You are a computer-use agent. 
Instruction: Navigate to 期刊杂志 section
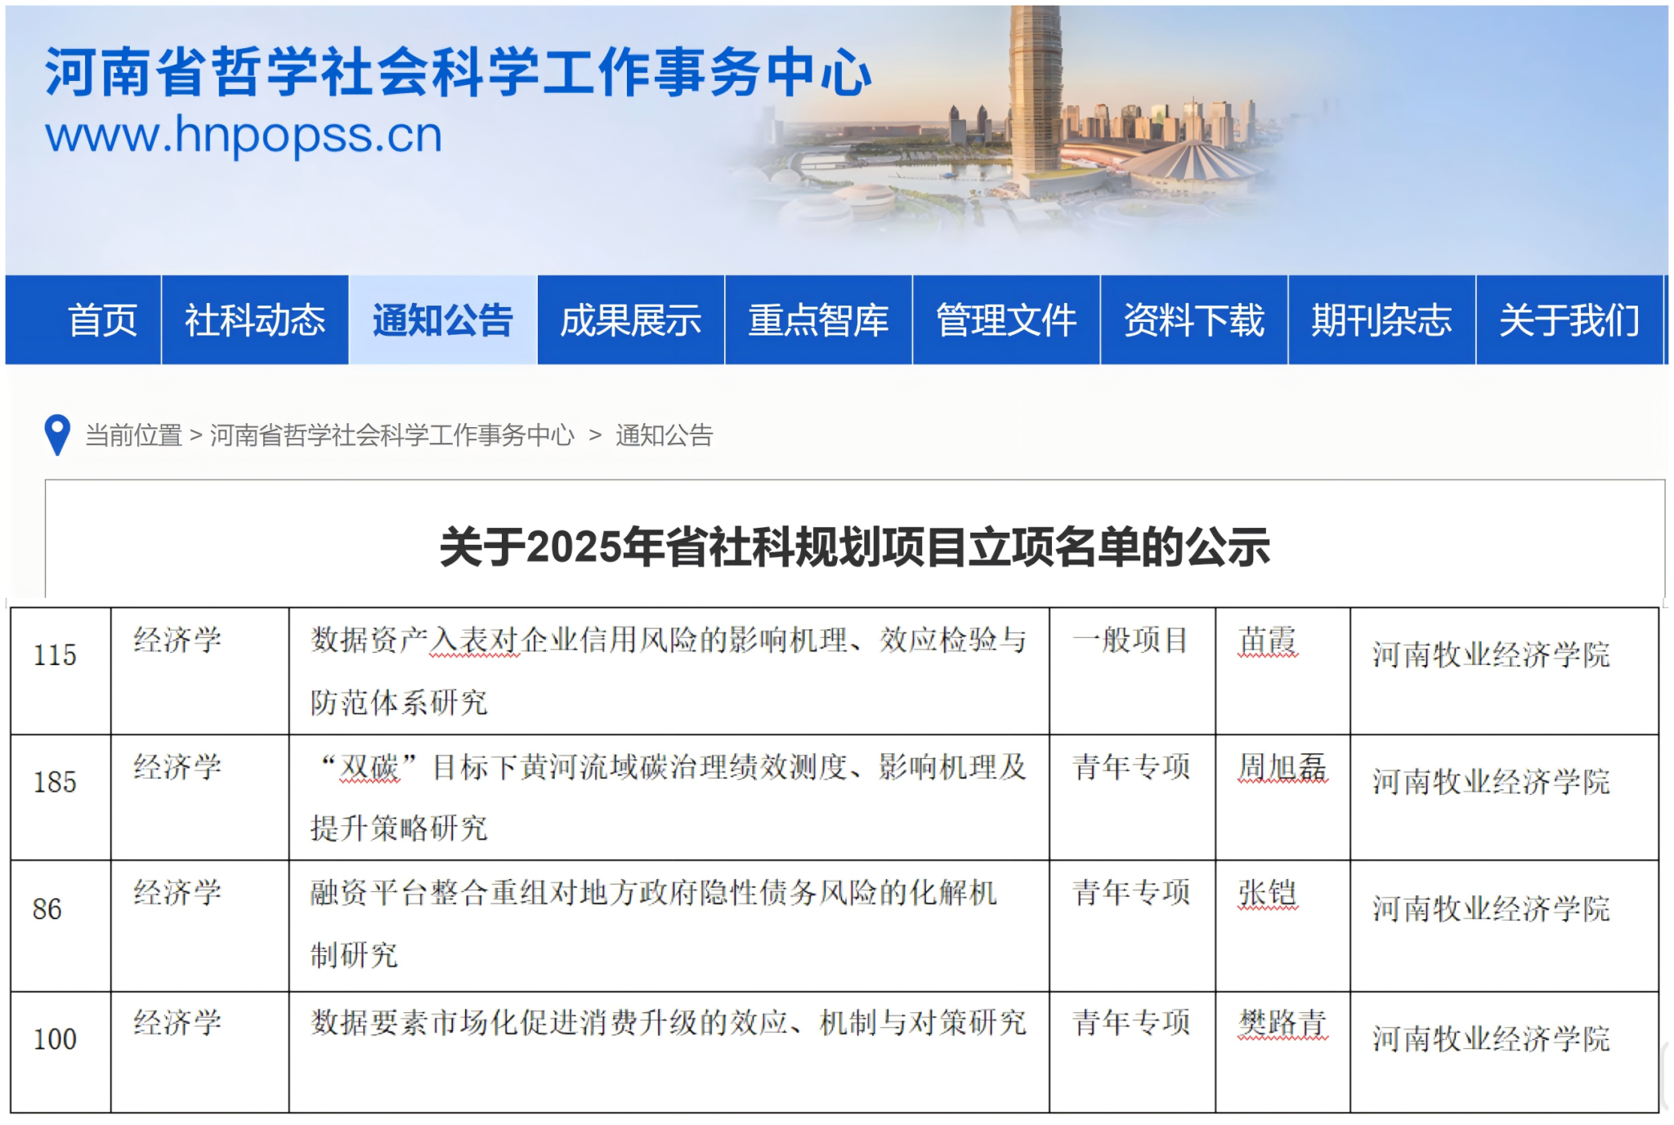1381,319
